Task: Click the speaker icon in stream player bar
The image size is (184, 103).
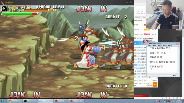Action: [x=174, y=98]
